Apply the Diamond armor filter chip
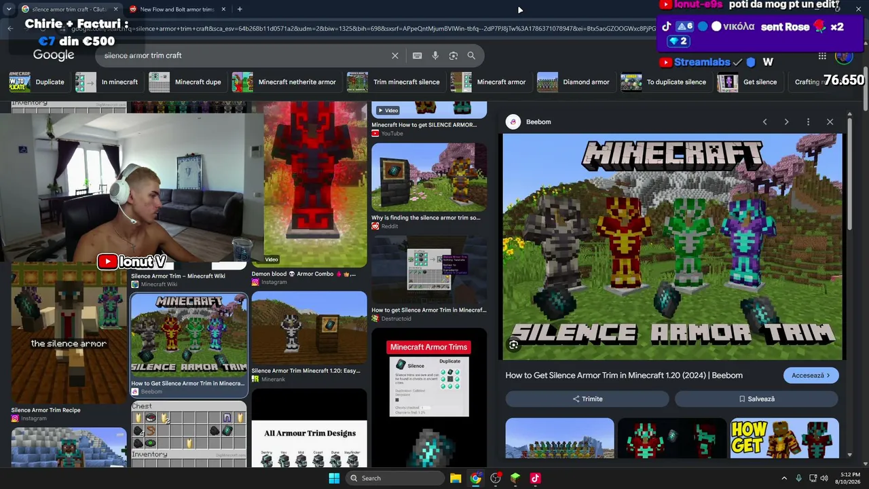Image resolution: width=869 pixels, height=489 pixels. tap(574, 82)
